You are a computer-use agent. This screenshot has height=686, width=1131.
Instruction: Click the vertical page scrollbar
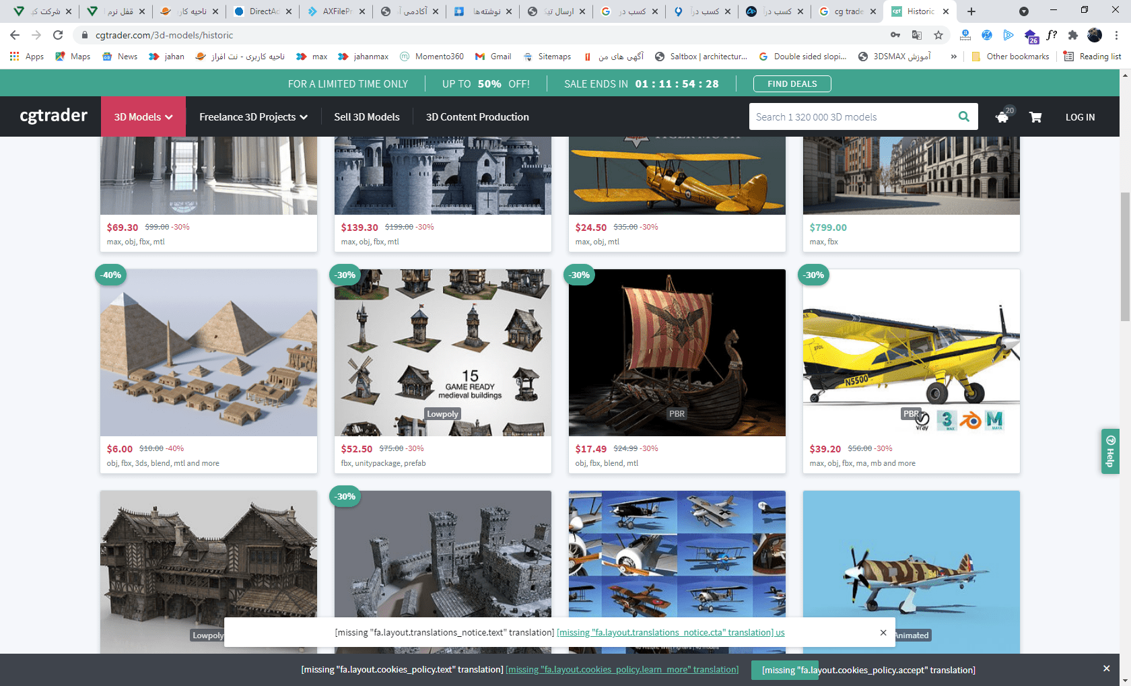[1125, 256]
